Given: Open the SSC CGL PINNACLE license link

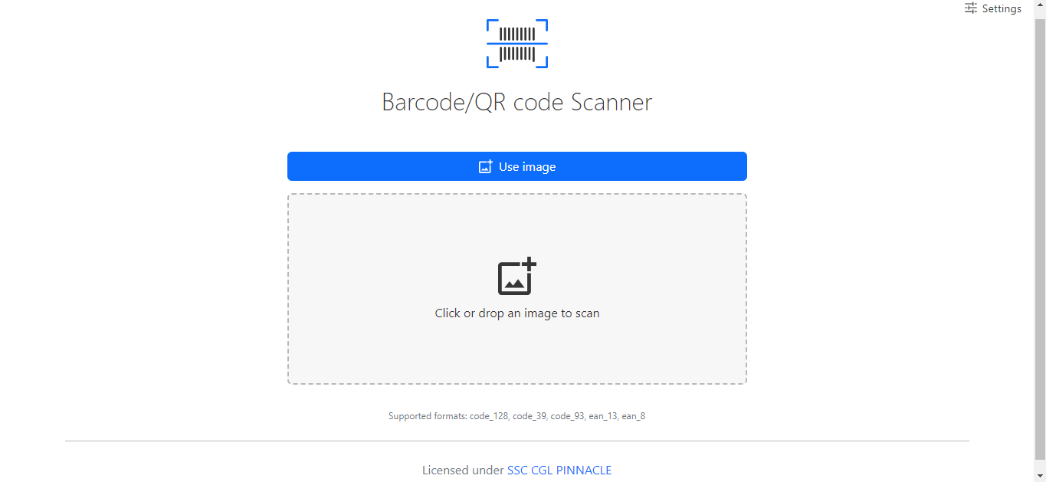Looking at the screenshot, I should (559, 471).
